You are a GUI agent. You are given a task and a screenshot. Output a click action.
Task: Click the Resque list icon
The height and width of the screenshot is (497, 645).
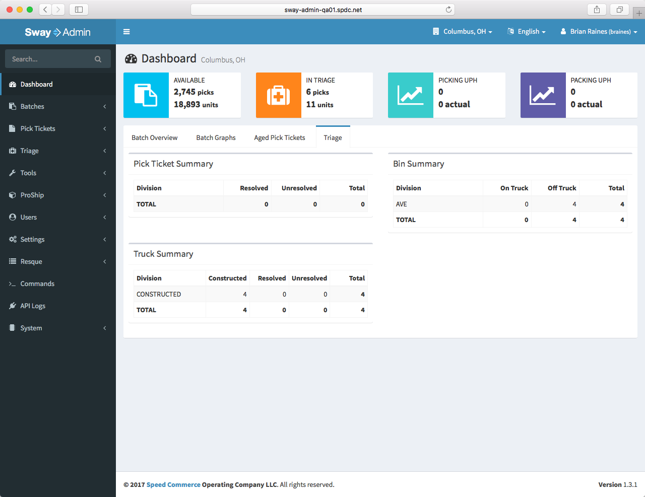[13, 261]
